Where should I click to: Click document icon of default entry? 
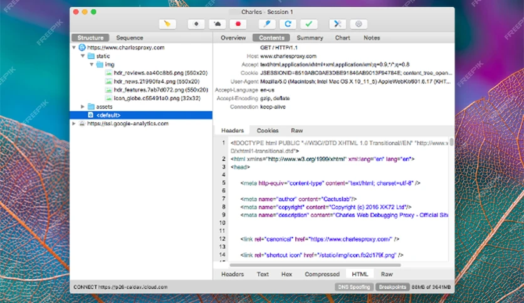(90, 115)
